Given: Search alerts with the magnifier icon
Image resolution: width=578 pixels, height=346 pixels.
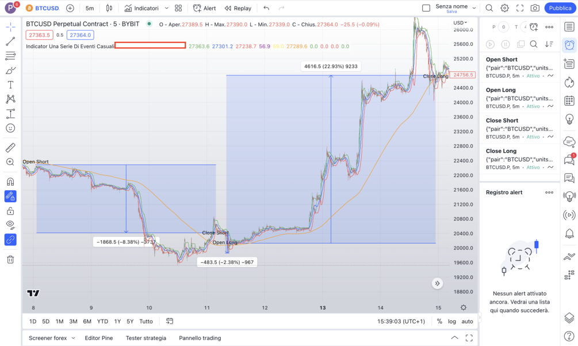Looking at the screenshot, I should [533, 44].
